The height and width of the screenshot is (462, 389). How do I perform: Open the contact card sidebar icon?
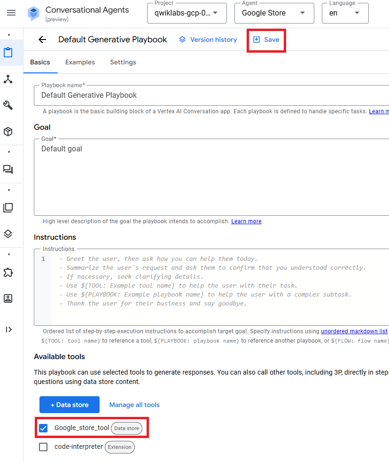click(8, 298)
